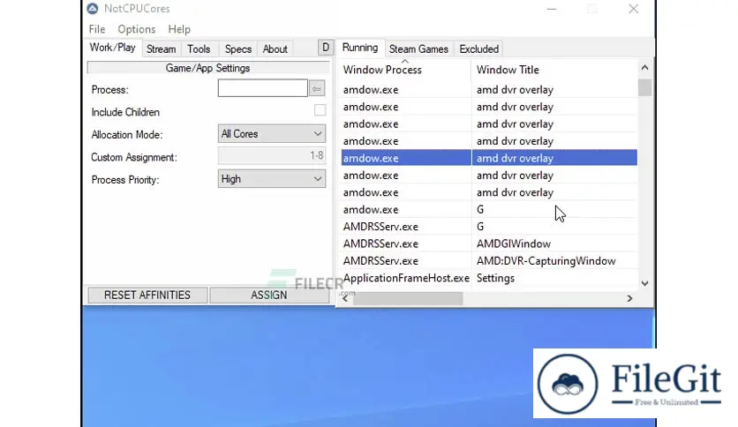This screenshot has width=738, height=427.
Task: Open the Options menu
Action: pyautogui.click(x=137, y=29)
